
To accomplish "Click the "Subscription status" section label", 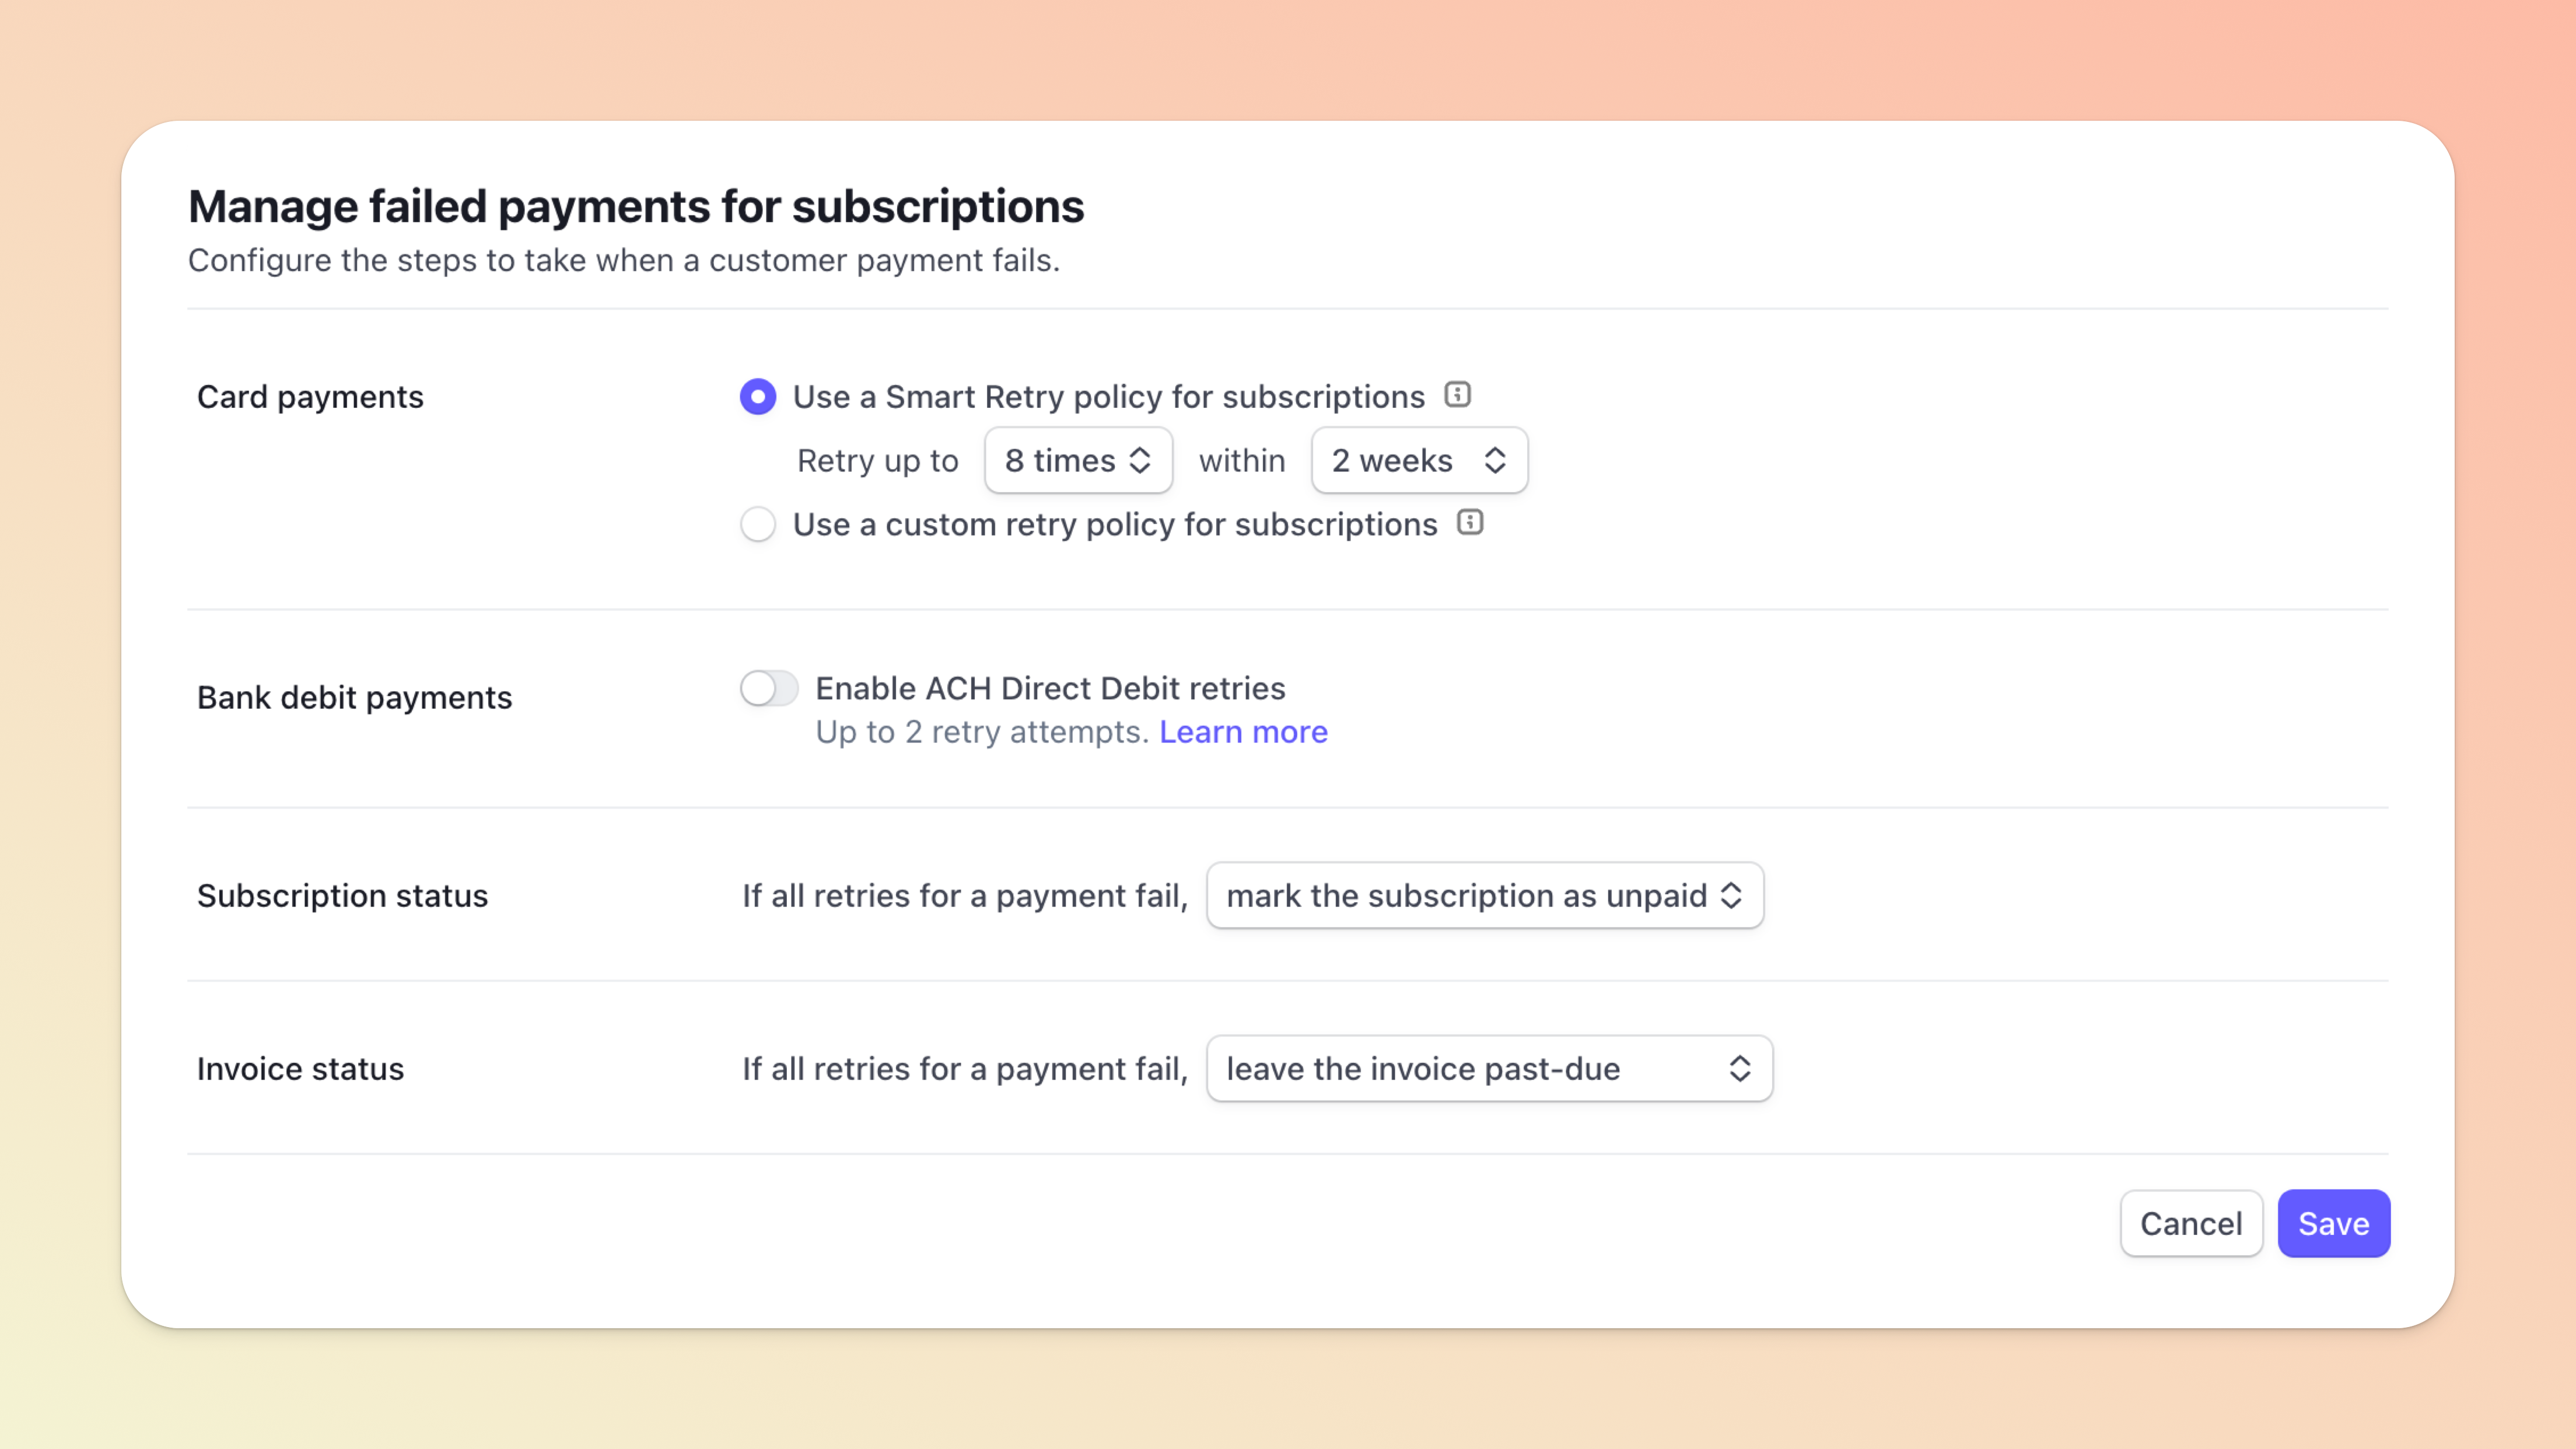I will tap(342, 895).
